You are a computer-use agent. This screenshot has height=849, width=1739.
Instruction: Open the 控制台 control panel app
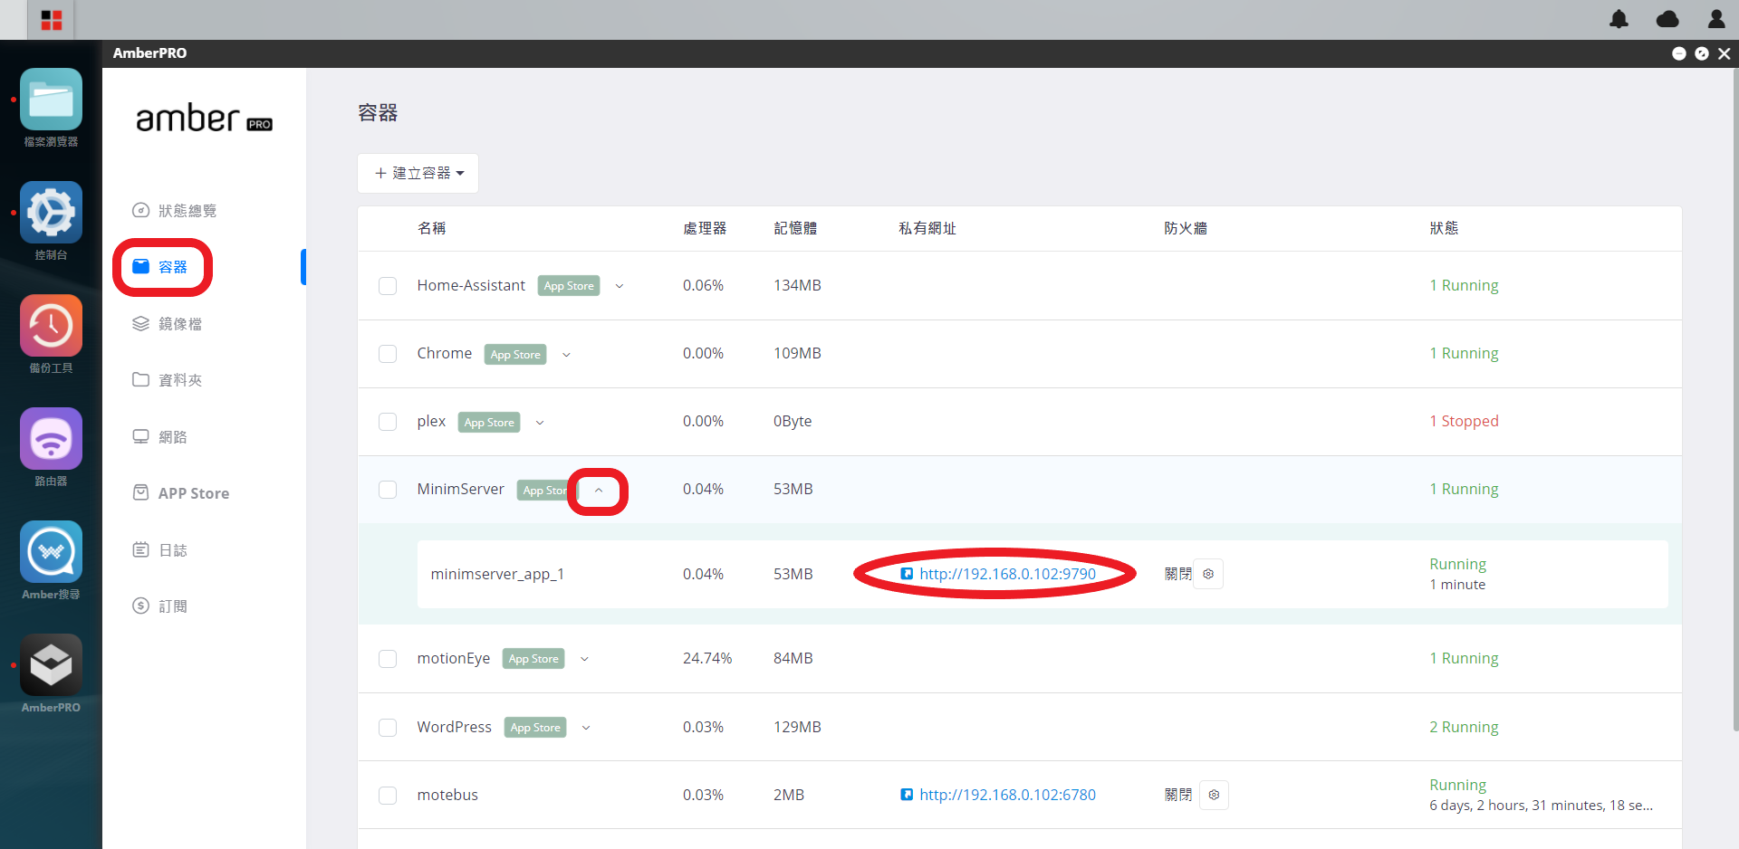51,213
